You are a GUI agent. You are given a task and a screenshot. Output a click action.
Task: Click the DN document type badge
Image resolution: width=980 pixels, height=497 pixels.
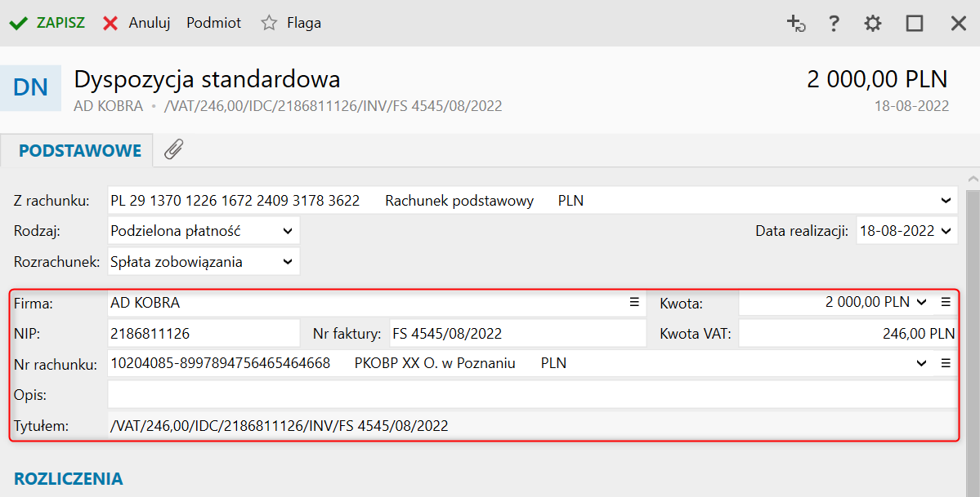click(30, 88)
